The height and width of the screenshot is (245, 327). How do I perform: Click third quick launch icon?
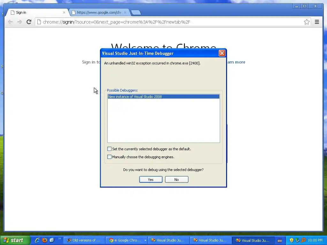(x=52, y=240)
